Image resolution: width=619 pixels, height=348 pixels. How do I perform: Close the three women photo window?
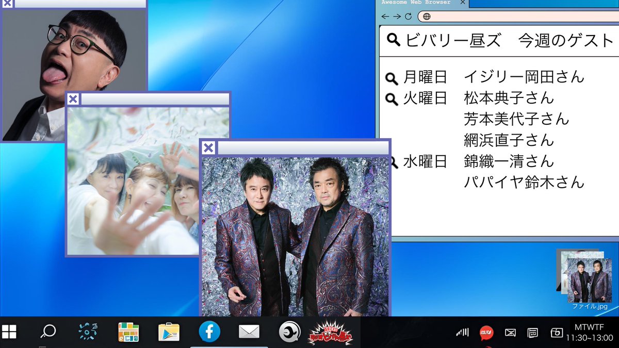(73, 99)
